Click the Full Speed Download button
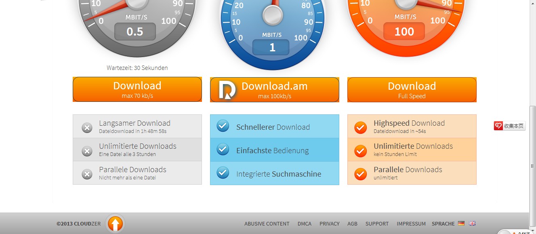This screenshot has height=234, width=536. click(x=412, y=90)
